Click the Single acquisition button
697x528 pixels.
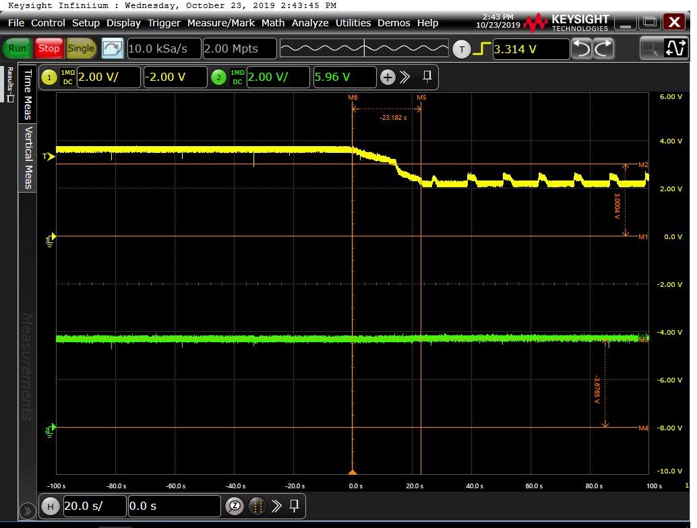tap(81, 48)
